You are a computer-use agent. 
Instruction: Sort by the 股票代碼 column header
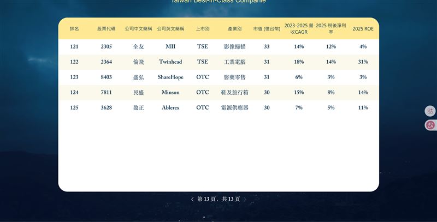pos(106,29)
